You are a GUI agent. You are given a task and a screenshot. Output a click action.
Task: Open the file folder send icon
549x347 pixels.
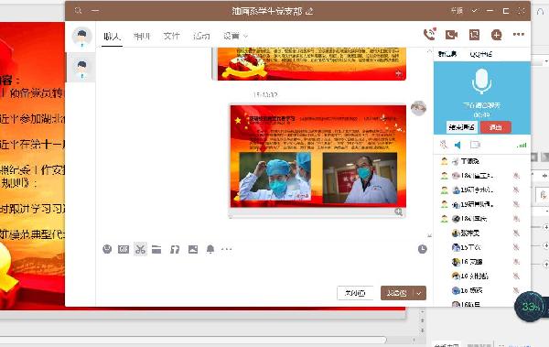pos(156,249)
